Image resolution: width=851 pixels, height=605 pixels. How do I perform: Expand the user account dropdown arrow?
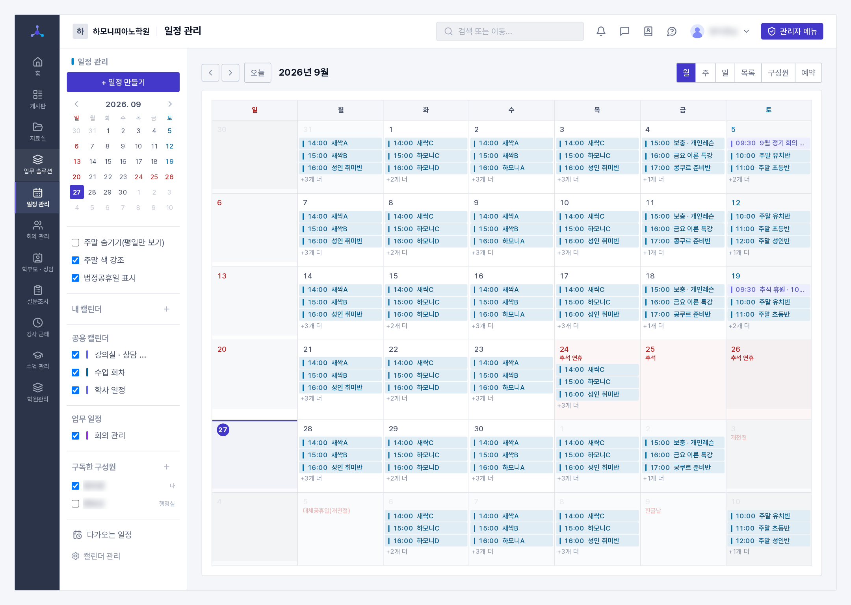pos(746,32)
